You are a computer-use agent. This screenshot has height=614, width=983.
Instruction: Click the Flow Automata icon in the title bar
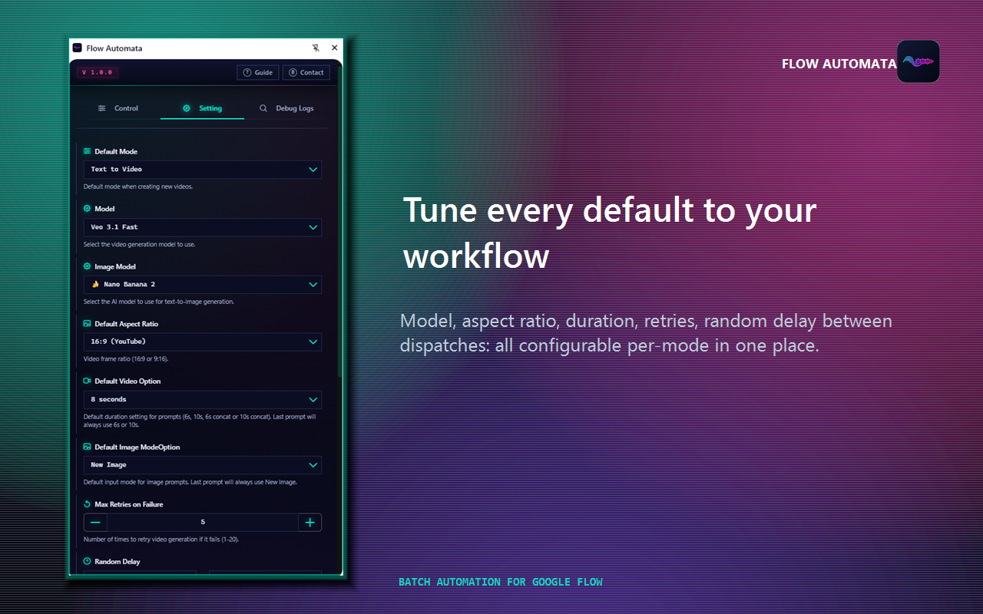(78, 48)
